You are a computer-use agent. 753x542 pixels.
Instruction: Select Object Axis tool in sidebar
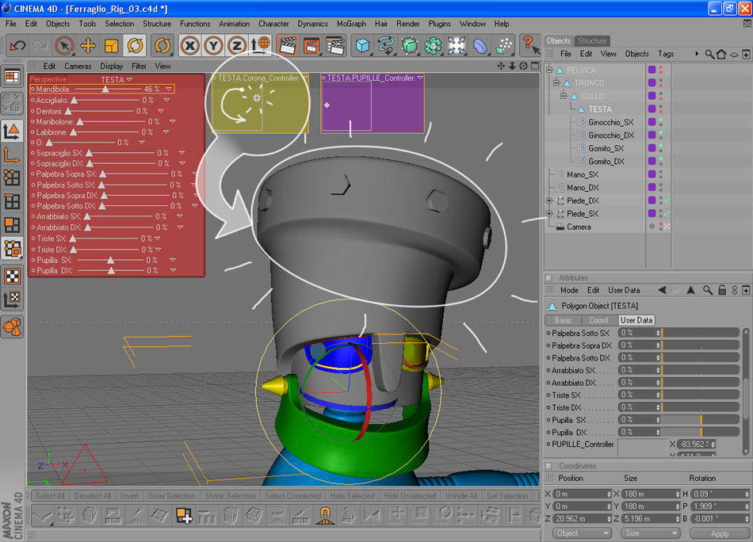coord(12,155)
